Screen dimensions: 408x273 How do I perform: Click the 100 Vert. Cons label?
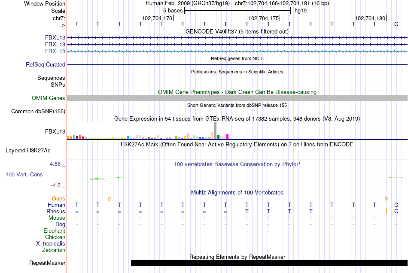[24, 174]
